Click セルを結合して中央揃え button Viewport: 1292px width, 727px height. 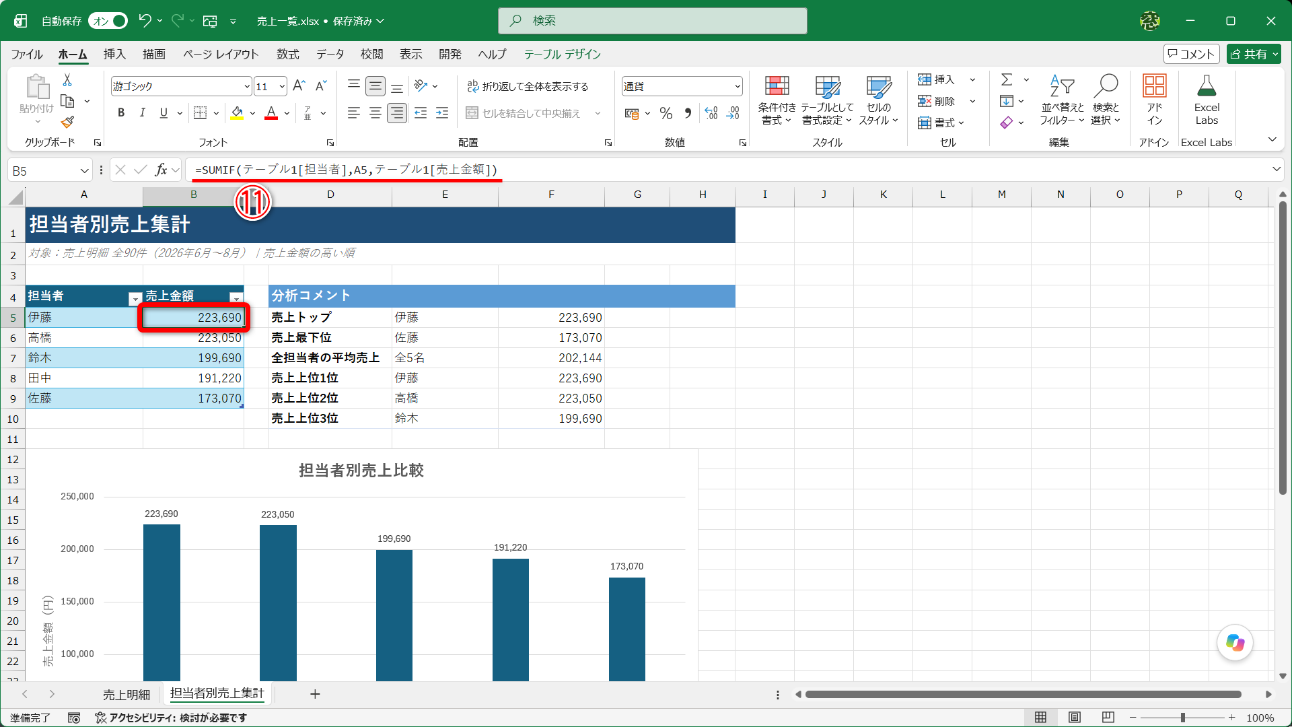tap(523, 114)
